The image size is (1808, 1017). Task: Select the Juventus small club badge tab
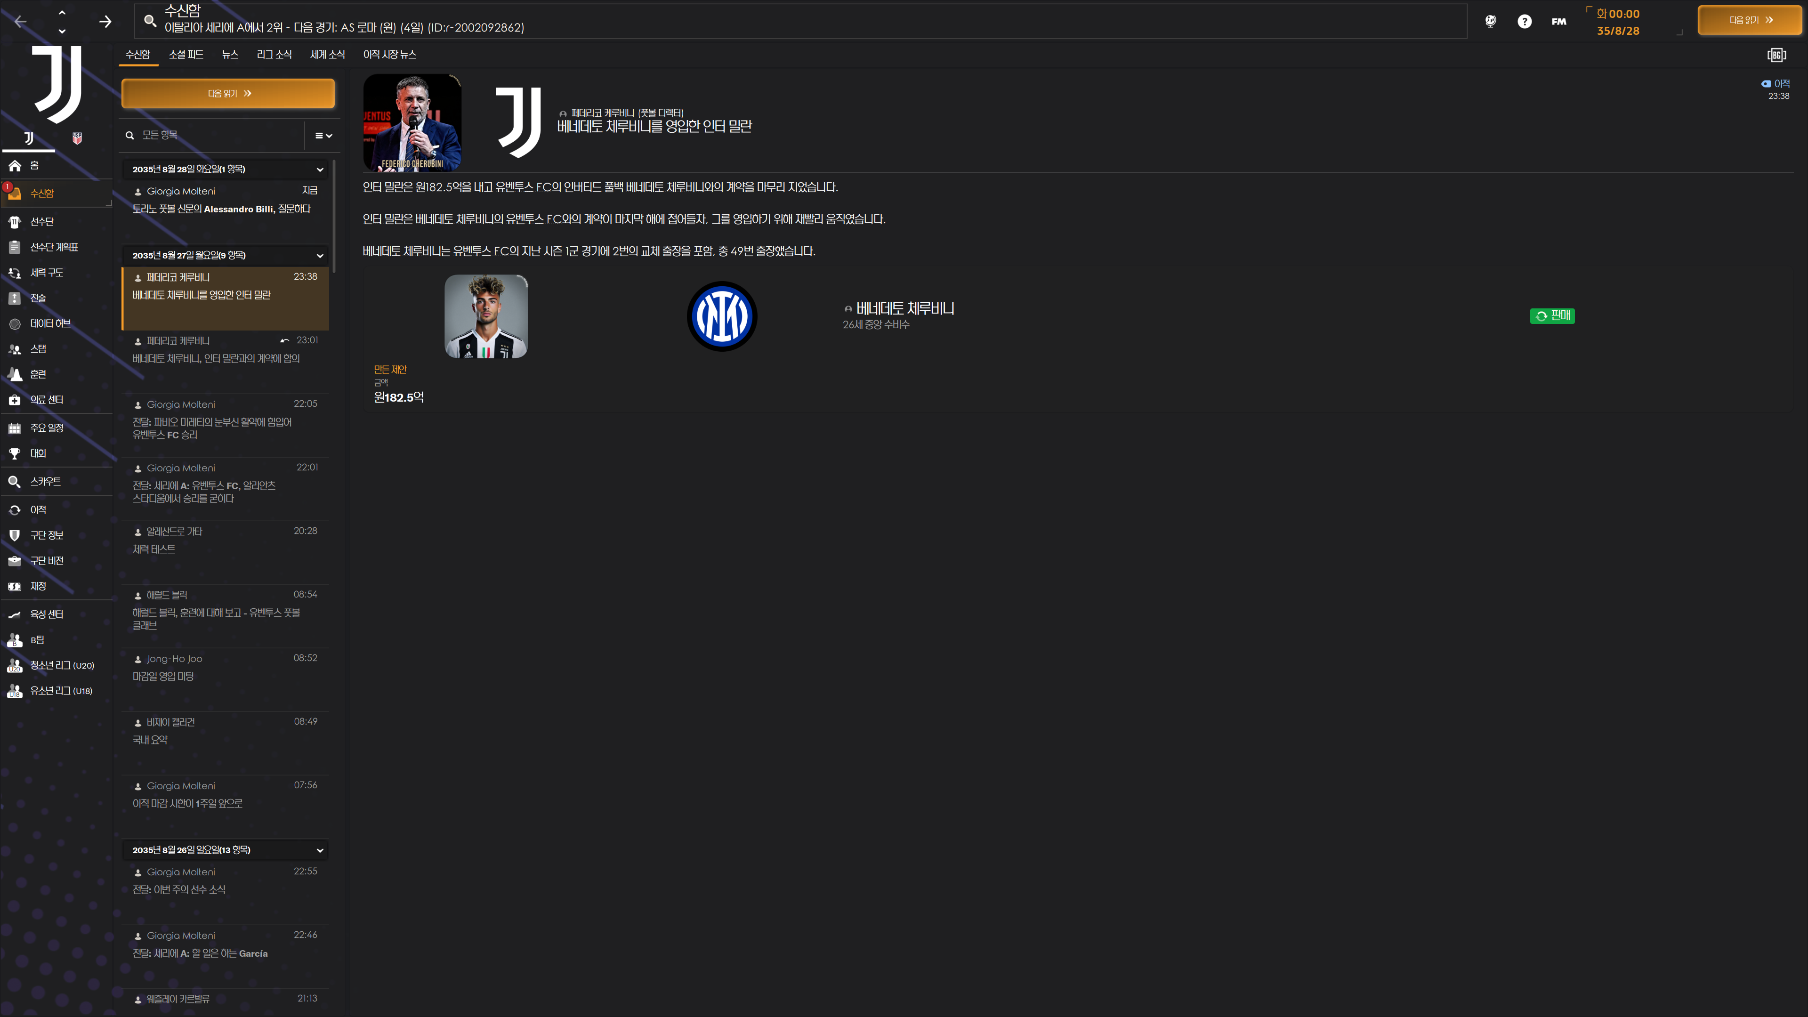click(29, 138)
